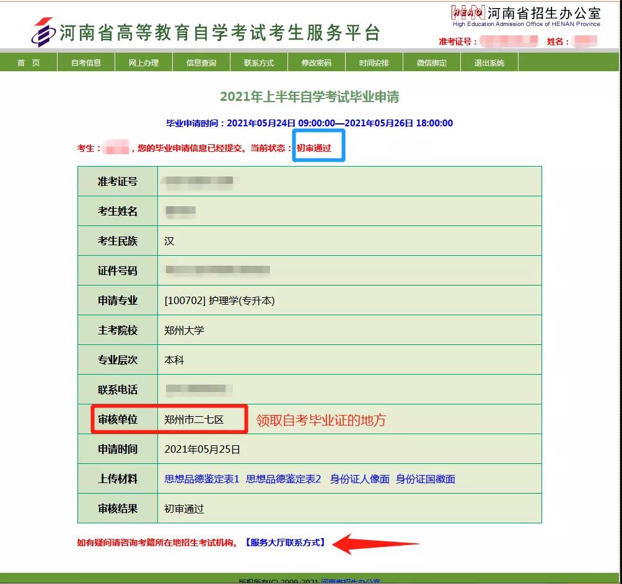Open the 自考信息 menu
The height and width of the screenshot is (584, 622).
coord(86,63)
